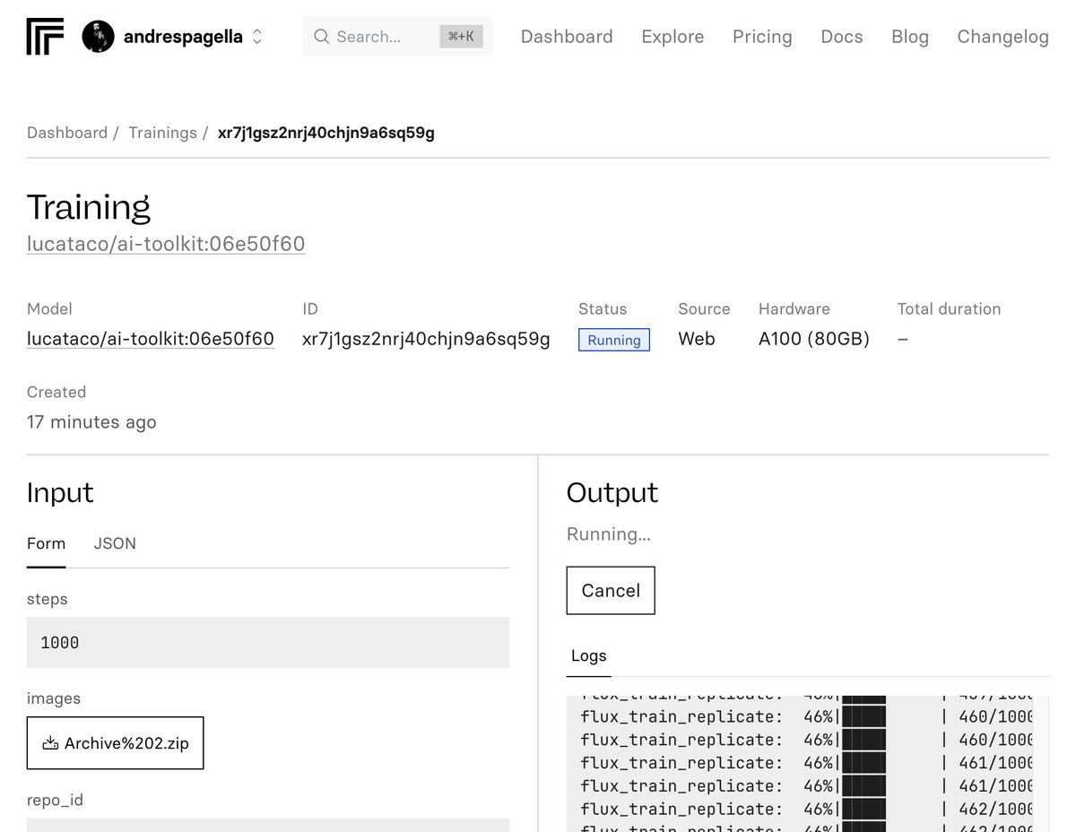1076x832 pixels.
Task: Click the Running status badge
Action: [614, 340]
